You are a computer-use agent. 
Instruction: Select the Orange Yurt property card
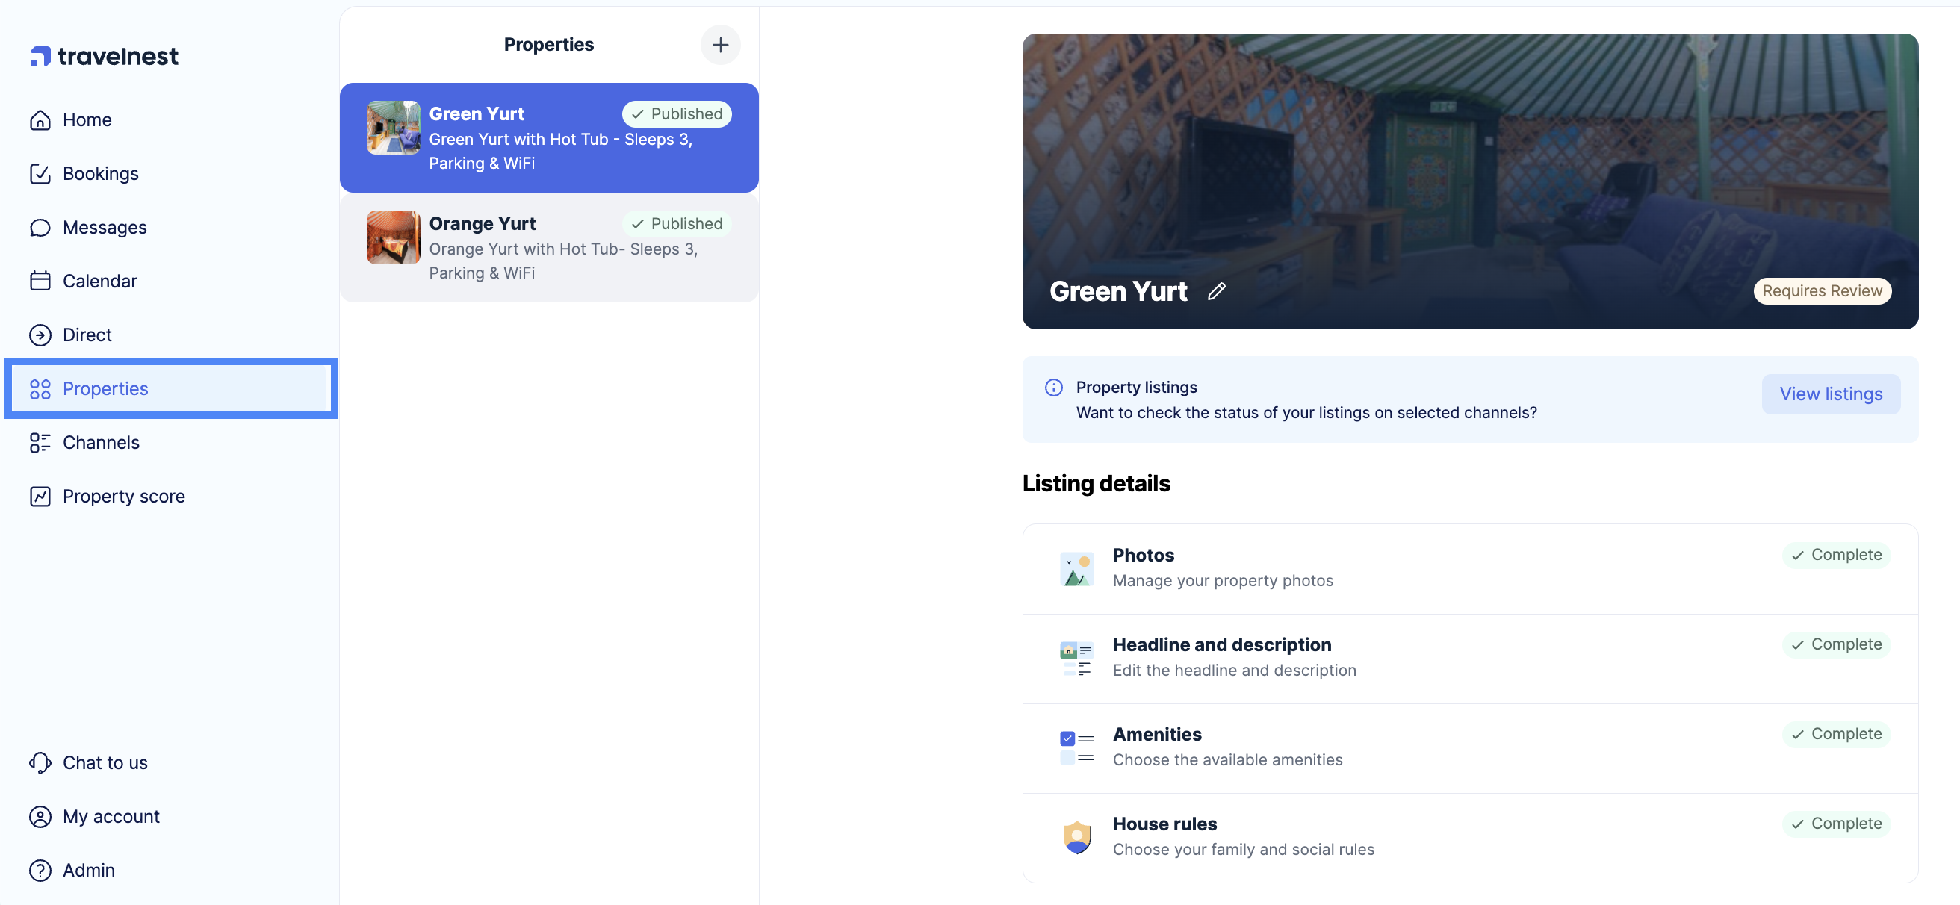coord(548,248)
